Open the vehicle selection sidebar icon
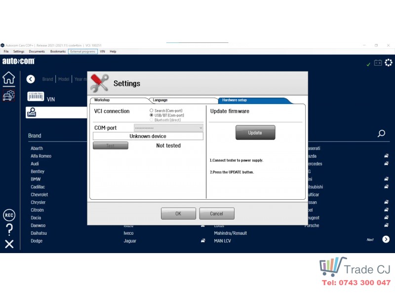Image resolution: width=395 pixels, height=296 pixels. coord(9,96)
